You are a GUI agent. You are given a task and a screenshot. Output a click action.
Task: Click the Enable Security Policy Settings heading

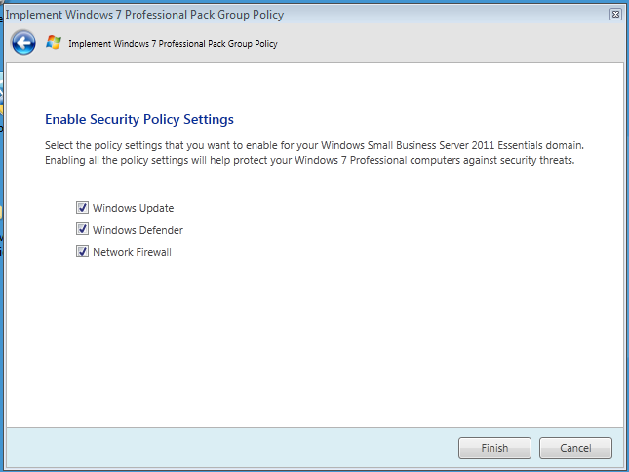point(139,120)
